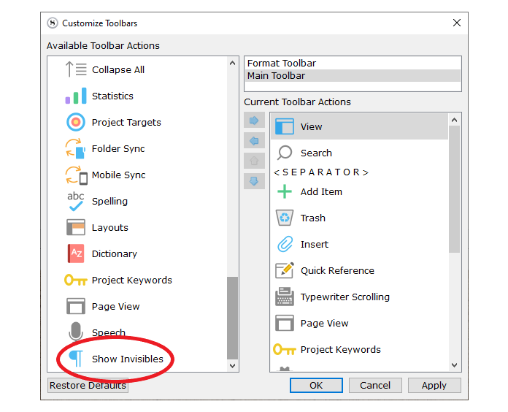Screen dimensions: 508x412
Task: Click the Dictionary book icon
Action: tap(76, 253)
